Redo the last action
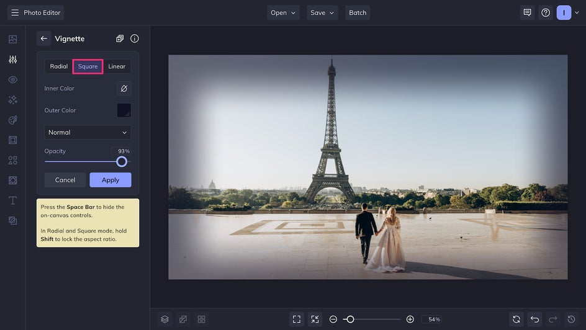The width and height of the screenshot is (586, 330). click(552, 319)
